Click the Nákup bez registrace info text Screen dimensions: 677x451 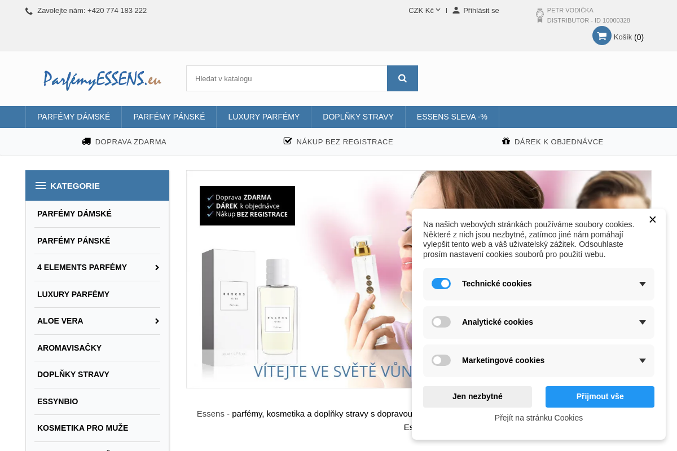[345, 142]
